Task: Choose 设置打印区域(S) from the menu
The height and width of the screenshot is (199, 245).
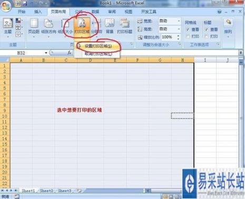Action: pos(98,46)
